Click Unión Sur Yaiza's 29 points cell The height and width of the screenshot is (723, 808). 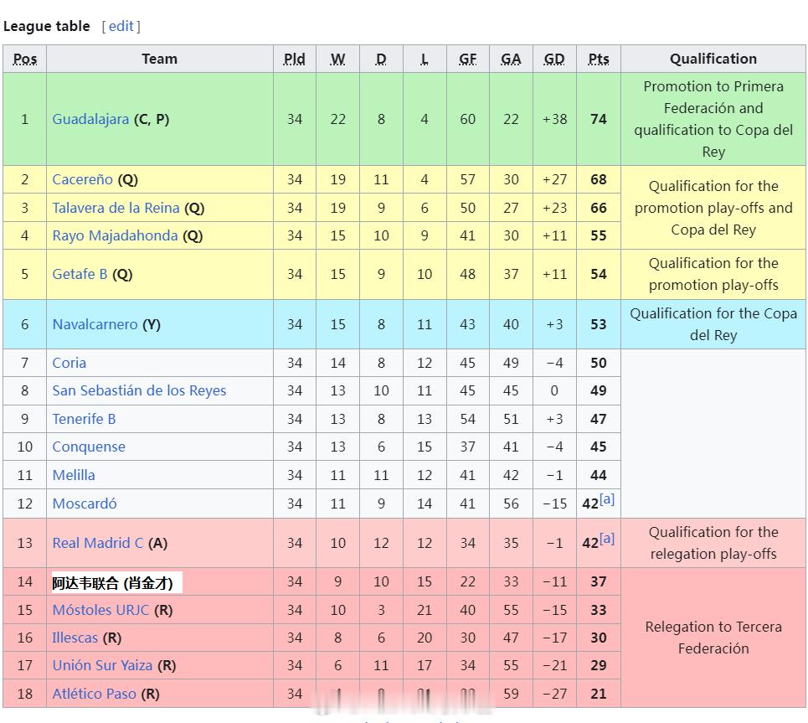599,665
